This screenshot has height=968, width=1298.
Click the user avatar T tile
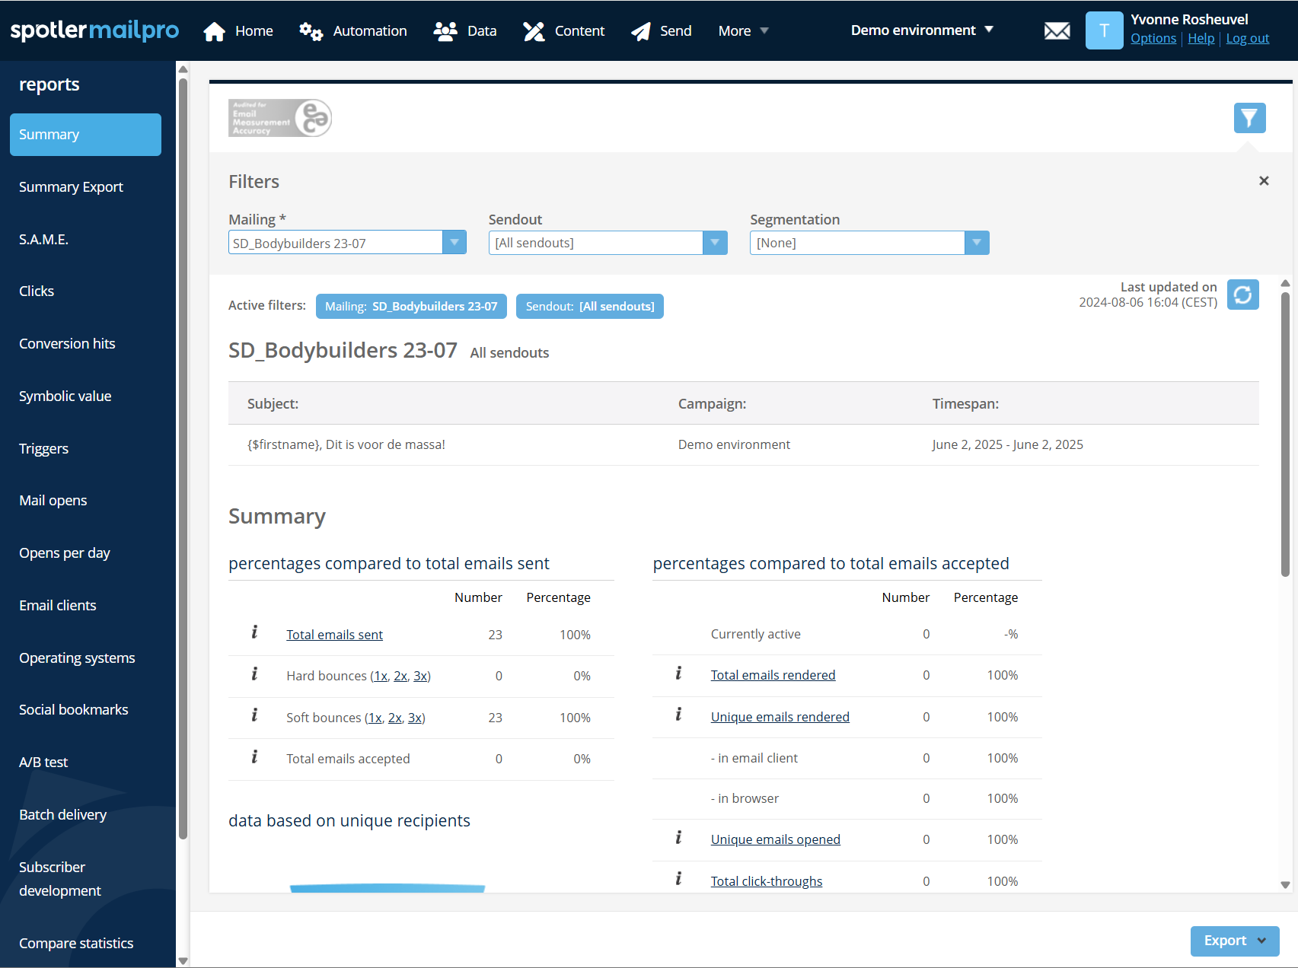1104,30
